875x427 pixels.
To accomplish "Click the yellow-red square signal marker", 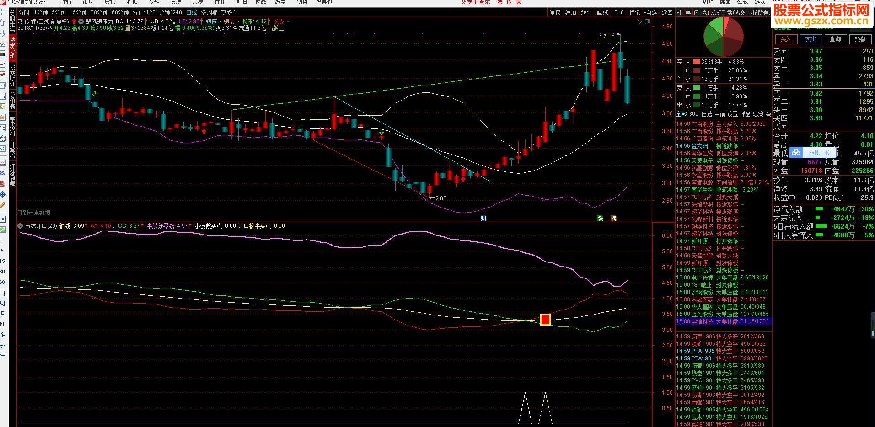I will click(x=545, y=320).
